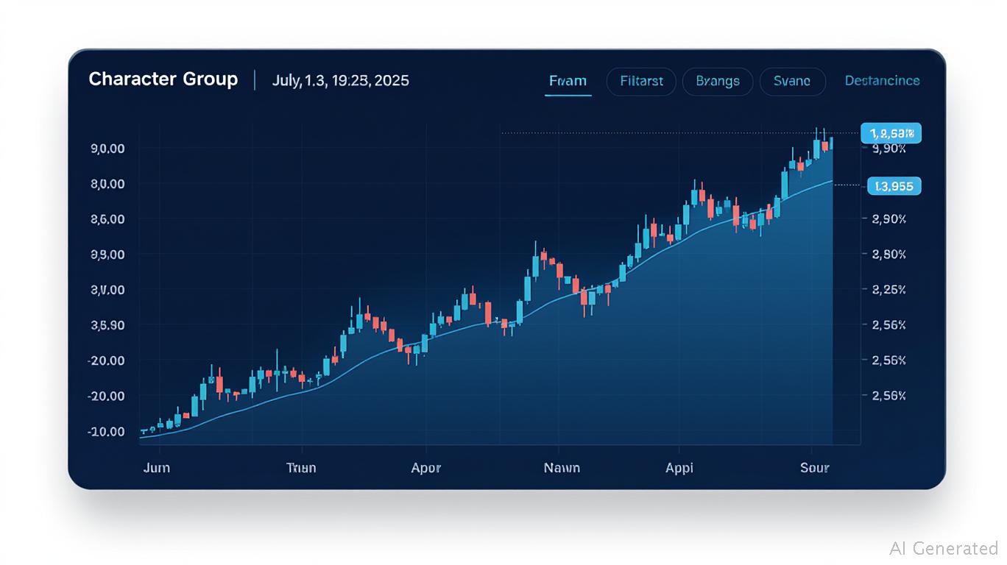Switch to the Brangs view
Viewport: 1007px width, 565px height.
[718, 81]
